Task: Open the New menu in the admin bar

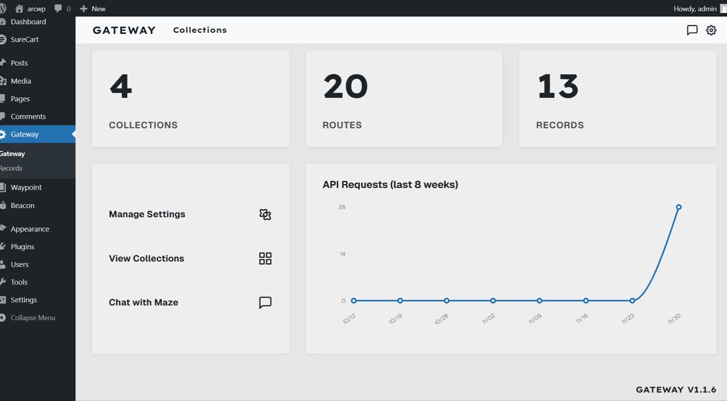Action: pyautogui.click(x=93, y=8)
